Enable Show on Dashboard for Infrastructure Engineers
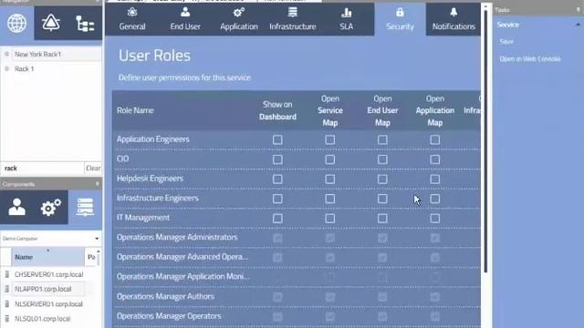This screenshot has height=328, width=584. coord(277,199)
